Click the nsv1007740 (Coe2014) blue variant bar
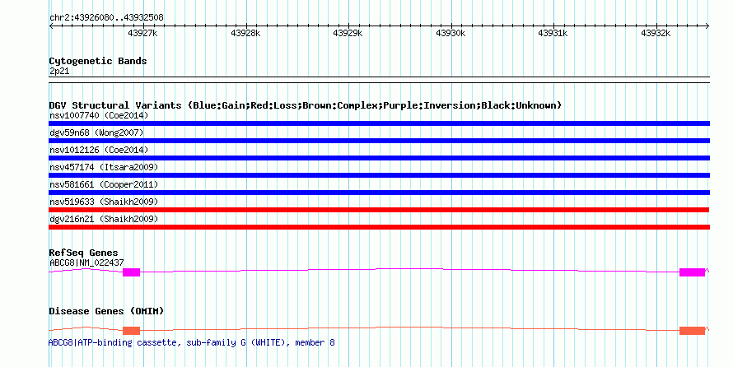733x367 pixels. [379, 123]
